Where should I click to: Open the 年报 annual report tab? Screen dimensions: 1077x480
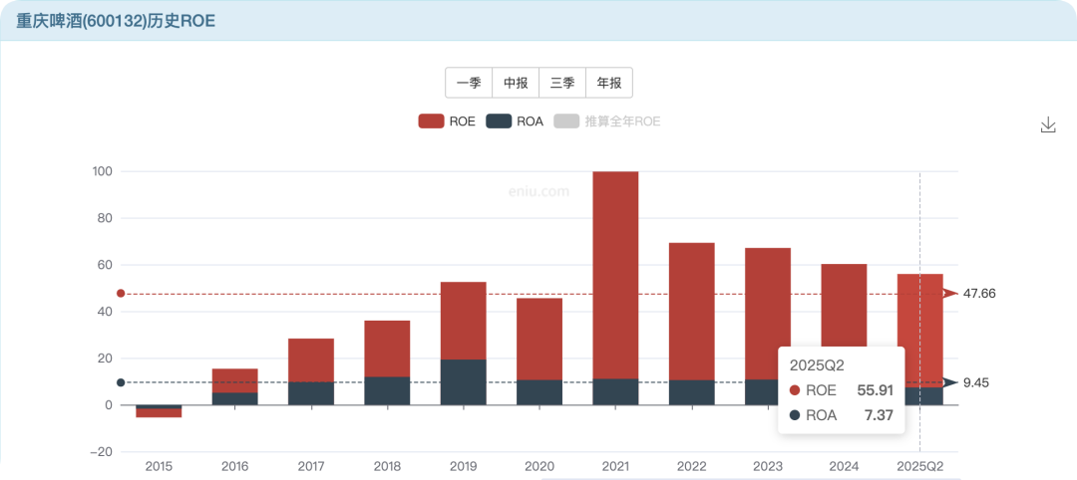[x=609, y=83]
